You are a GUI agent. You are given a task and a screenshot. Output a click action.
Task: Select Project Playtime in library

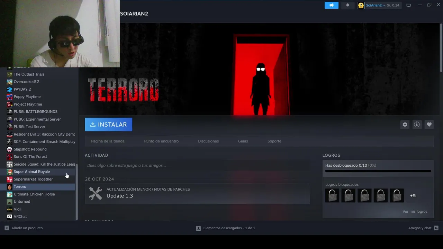pos(41,104)
